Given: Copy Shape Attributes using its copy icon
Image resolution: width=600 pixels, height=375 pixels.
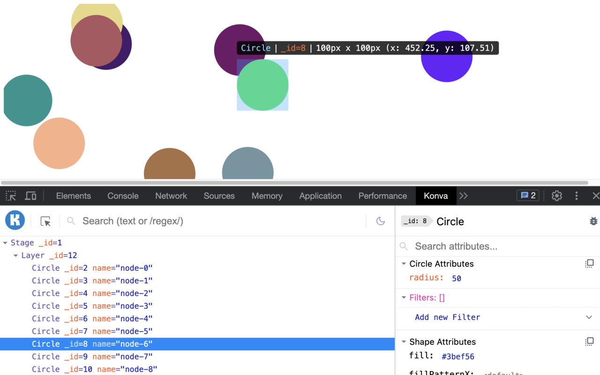Looking at the screenshot, I should pos(589,341).
